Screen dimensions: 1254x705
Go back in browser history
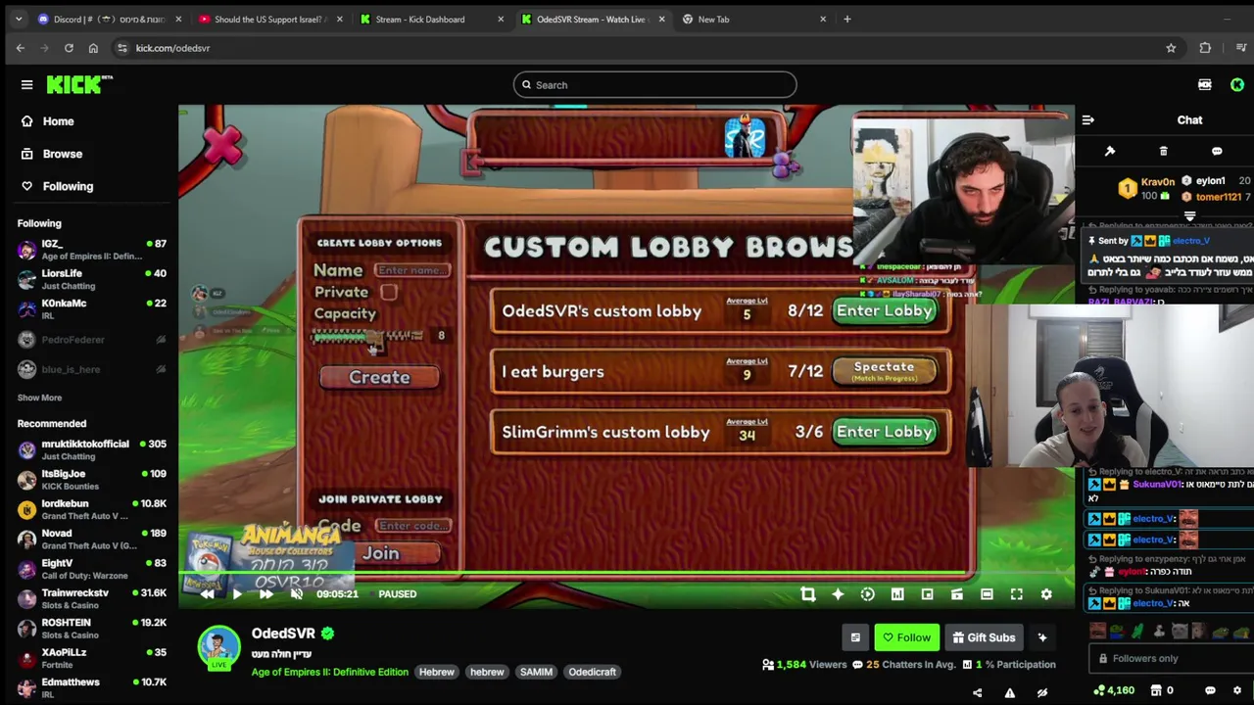click(21, 48)
